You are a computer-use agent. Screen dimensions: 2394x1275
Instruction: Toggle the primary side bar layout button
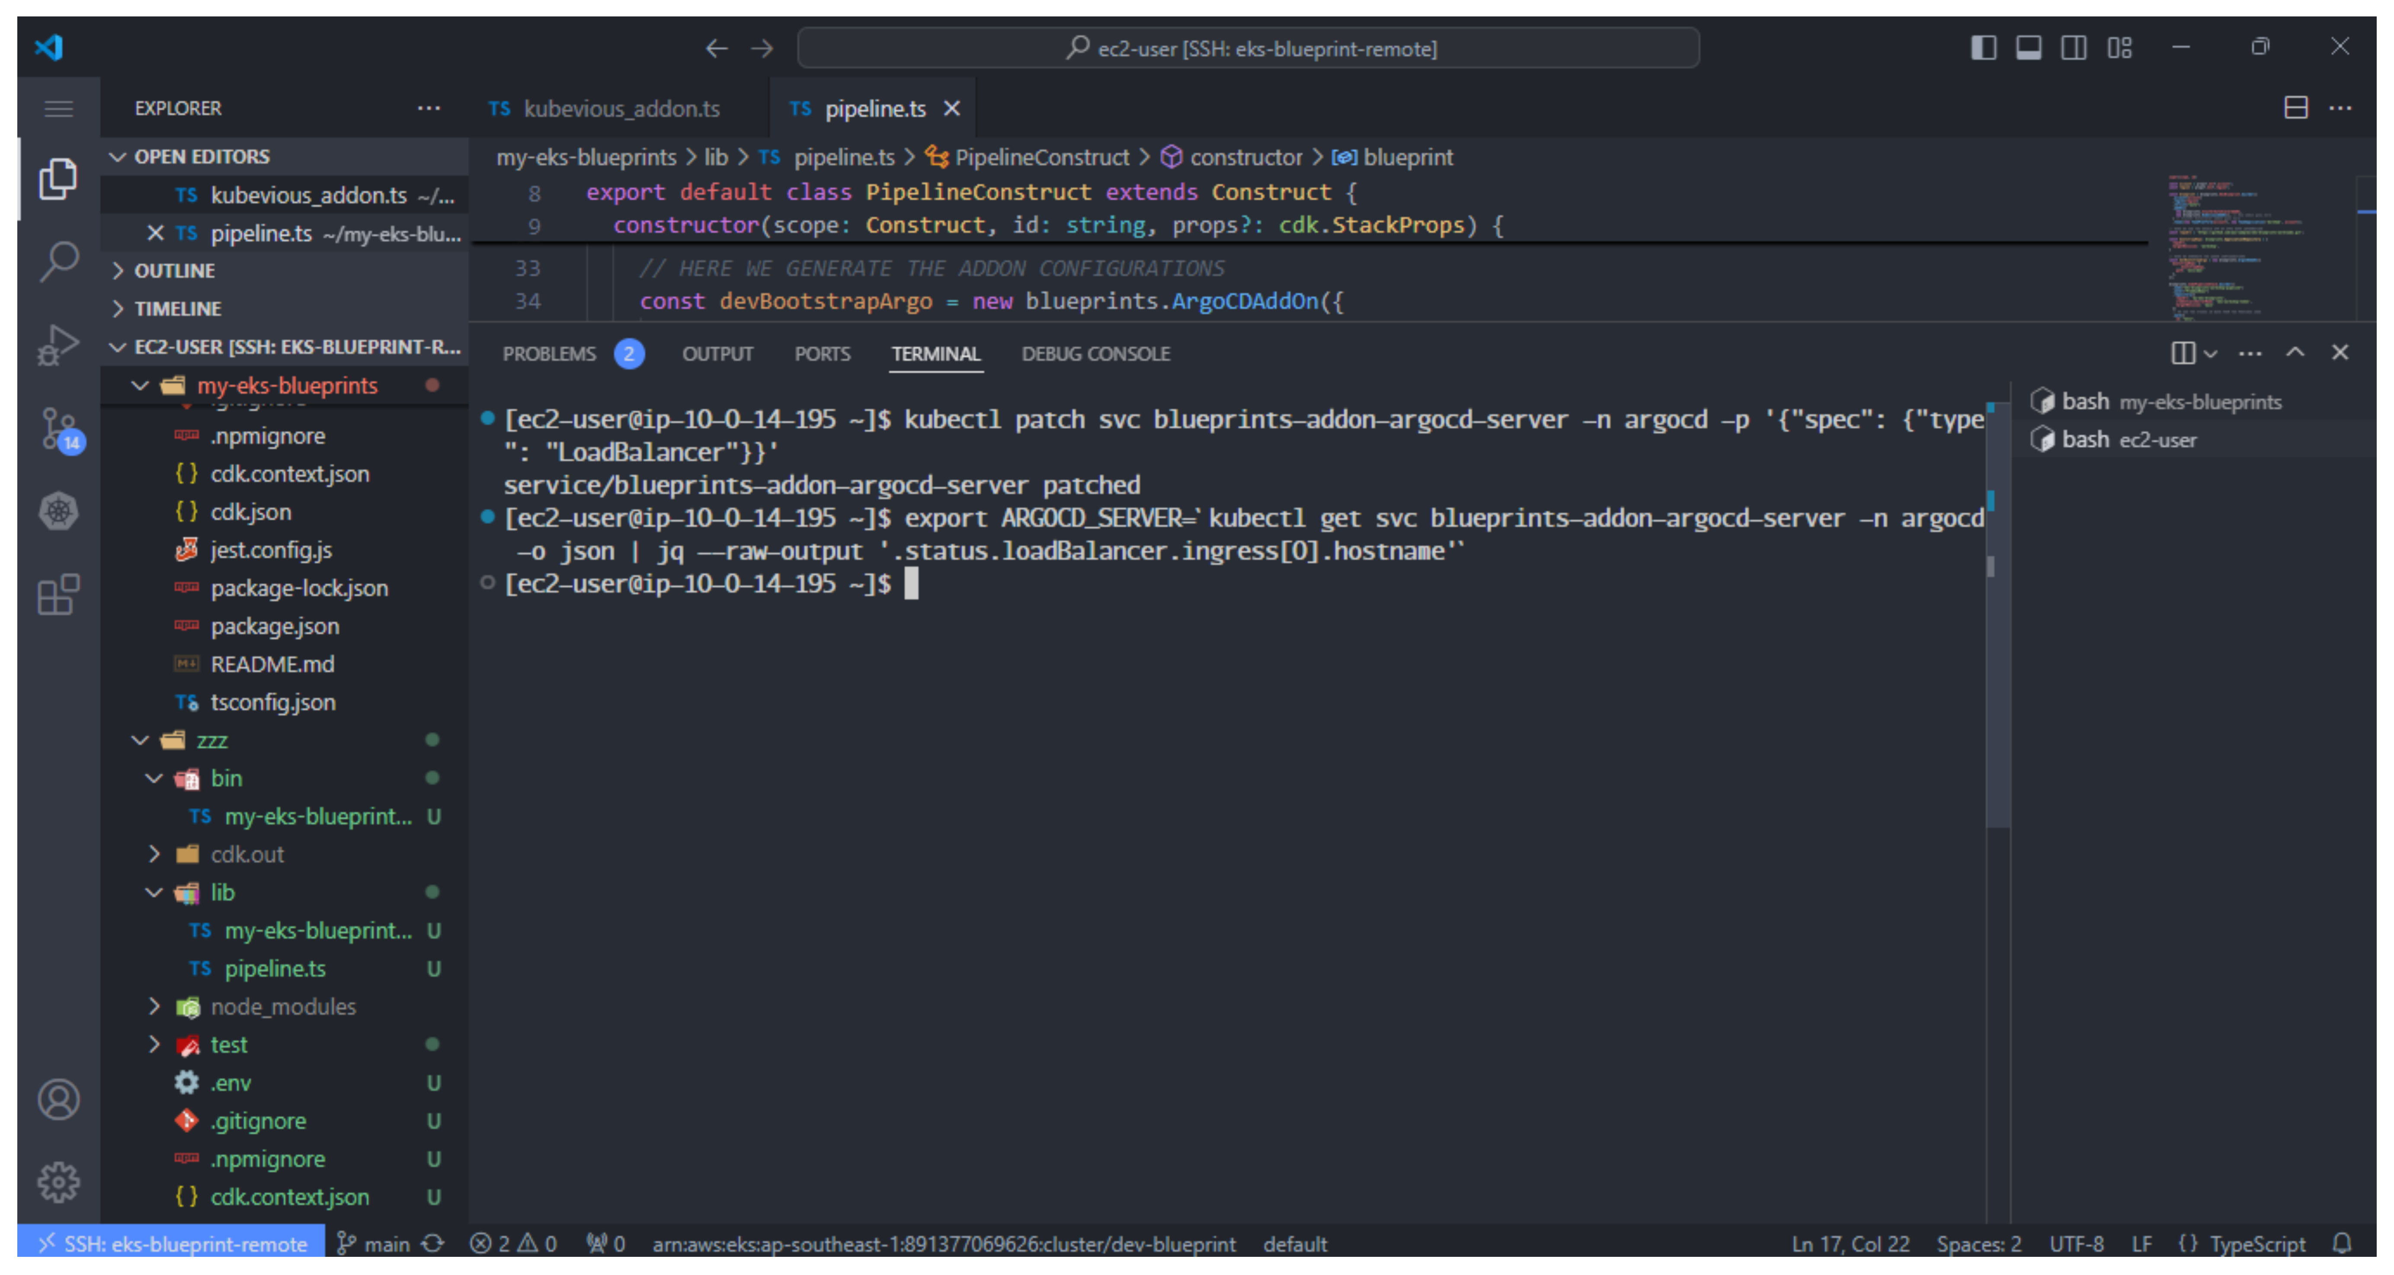coord(1983,48)
